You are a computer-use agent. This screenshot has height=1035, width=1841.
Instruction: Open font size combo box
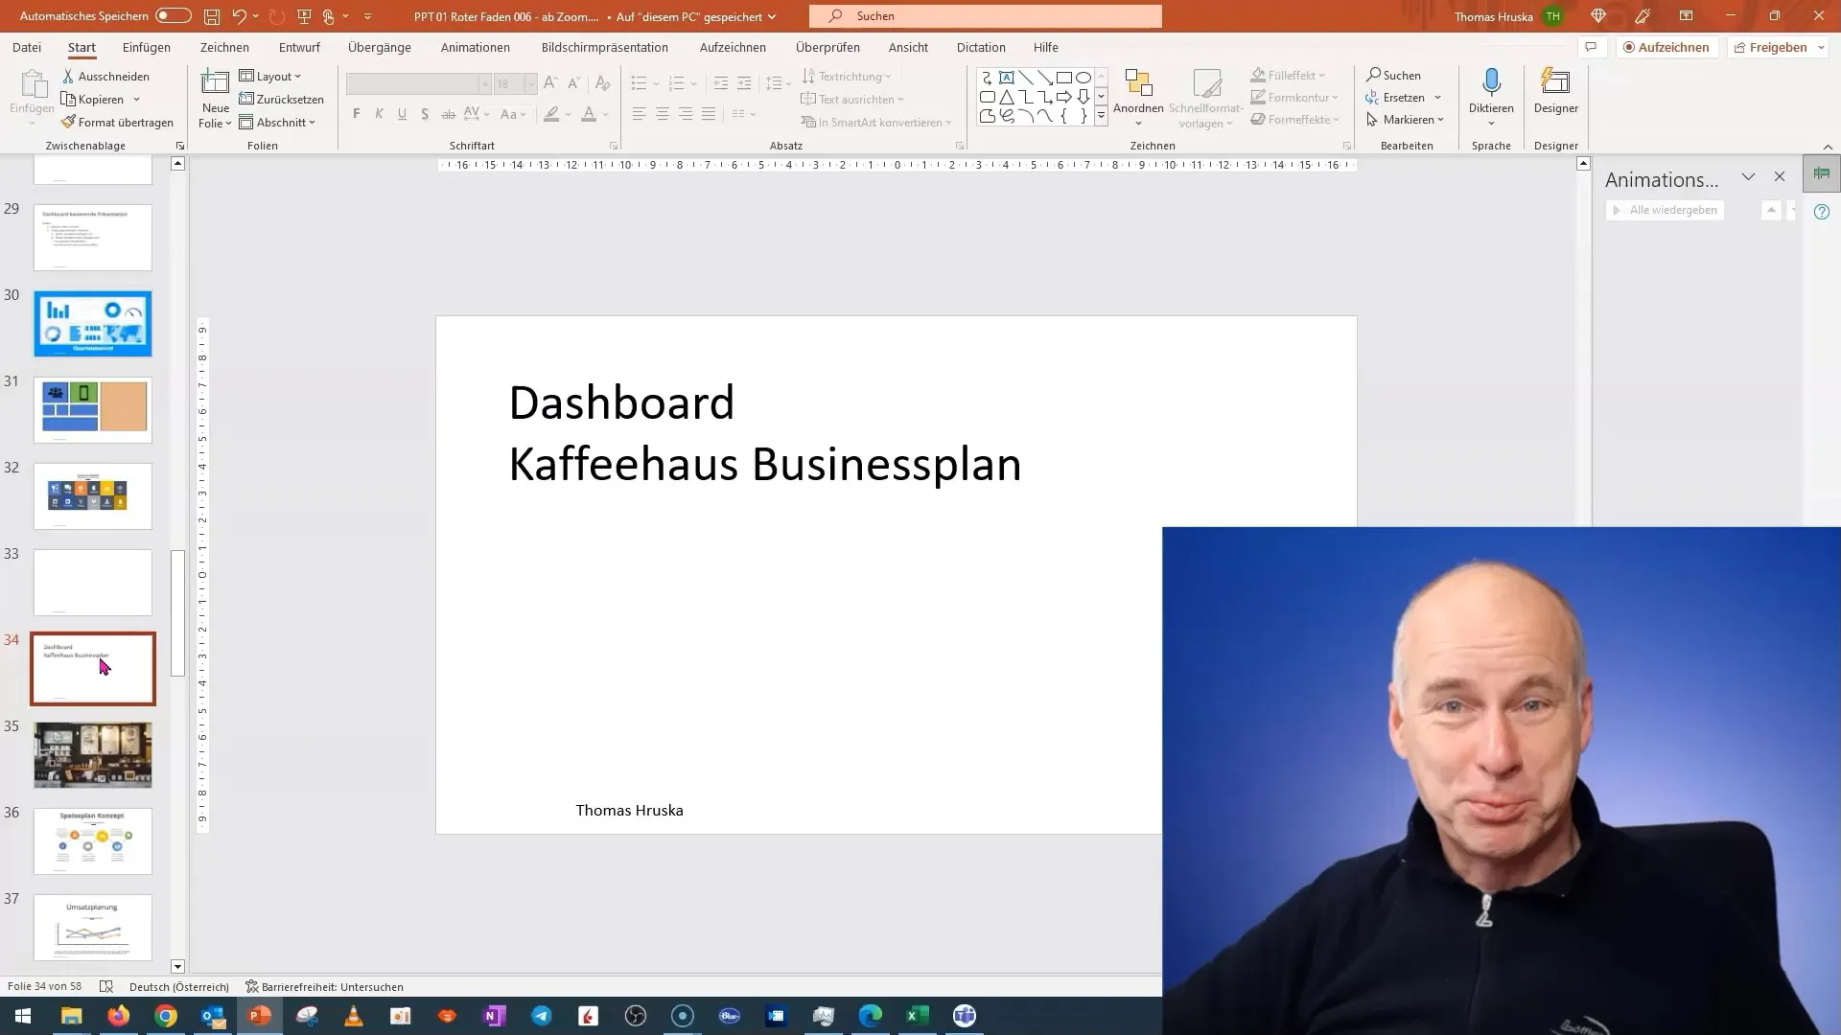point(515,84)
